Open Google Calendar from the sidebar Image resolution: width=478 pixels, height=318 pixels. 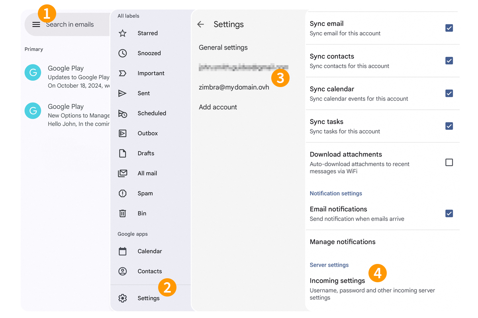coord(149,251)
